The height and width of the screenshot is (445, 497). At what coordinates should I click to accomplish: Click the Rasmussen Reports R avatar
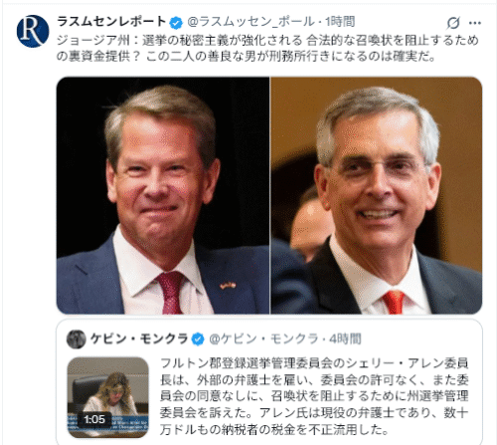point(33,31)
